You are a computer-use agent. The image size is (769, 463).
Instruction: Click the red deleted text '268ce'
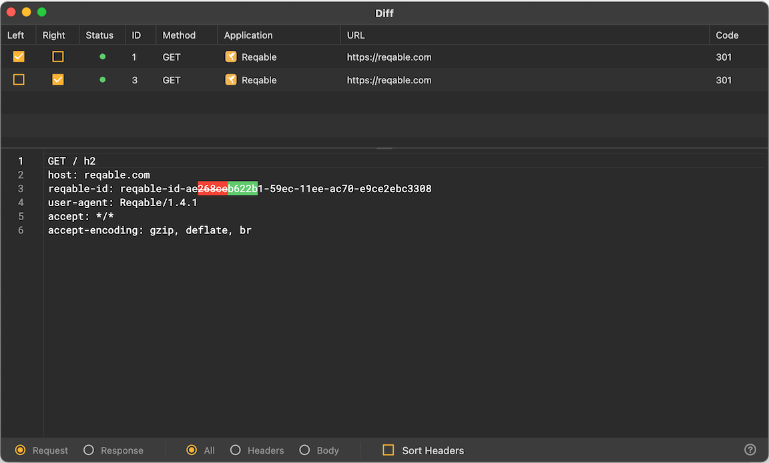[x=212, y=189]
